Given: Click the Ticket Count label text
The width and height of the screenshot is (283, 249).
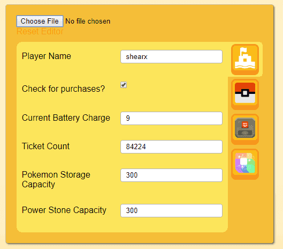Looking at the screenshot, I should coord(45,146).
